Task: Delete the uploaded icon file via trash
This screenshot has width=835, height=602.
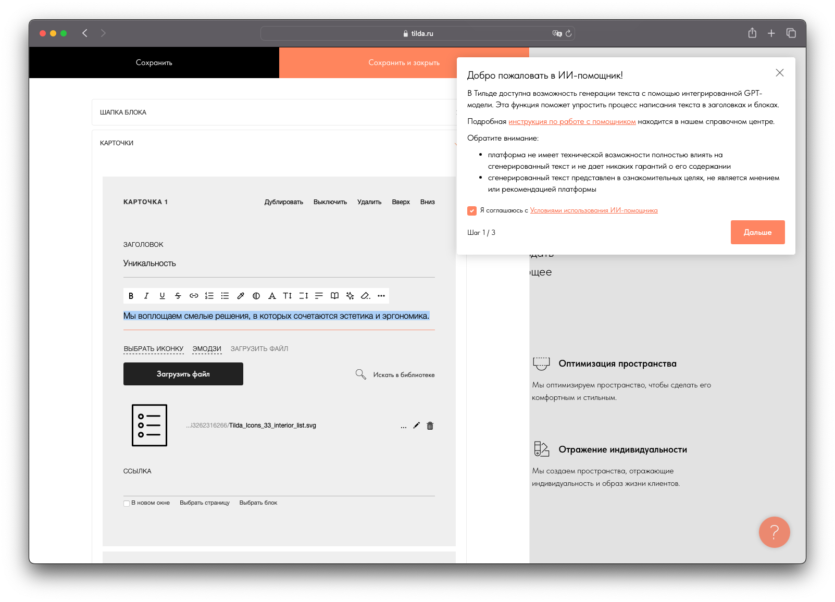Action: (x=430, y=425)
